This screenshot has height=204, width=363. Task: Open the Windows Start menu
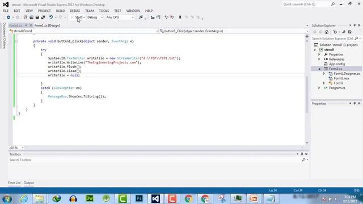[x=7, y=199]
